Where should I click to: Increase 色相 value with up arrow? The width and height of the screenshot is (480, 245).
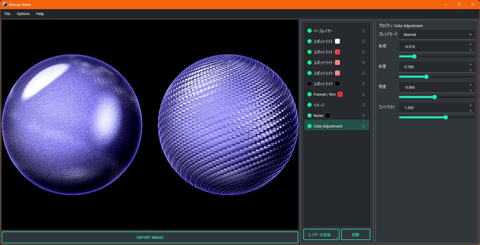pos(470,44)
